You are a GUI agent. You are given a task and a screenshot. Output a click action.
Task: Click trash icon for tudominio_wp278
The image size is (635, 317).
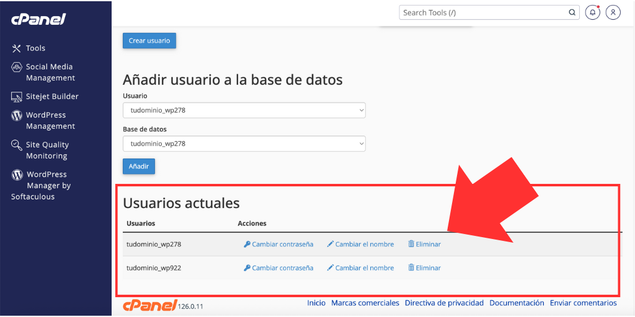411,244
